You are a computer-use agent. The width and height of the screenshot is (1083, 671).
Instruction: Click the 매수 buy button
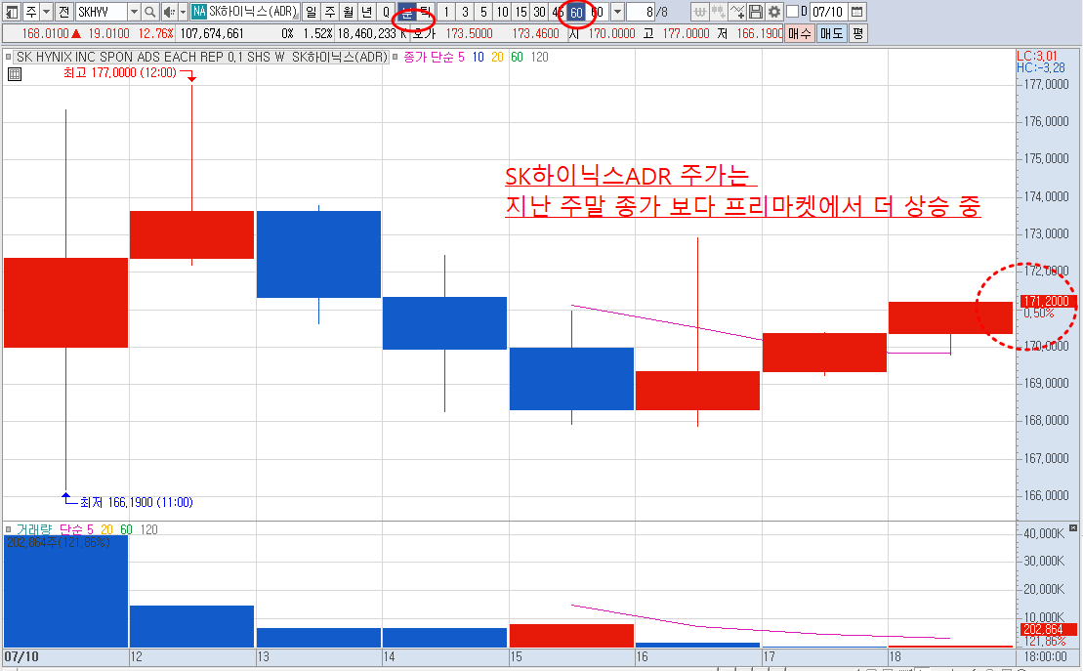[x=799, y=33]
